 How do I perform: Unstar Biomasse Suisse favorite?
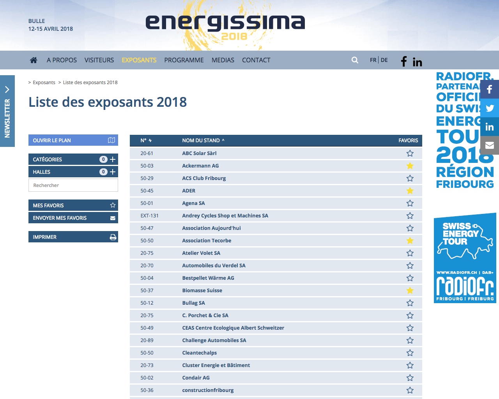tap(410, 291)
